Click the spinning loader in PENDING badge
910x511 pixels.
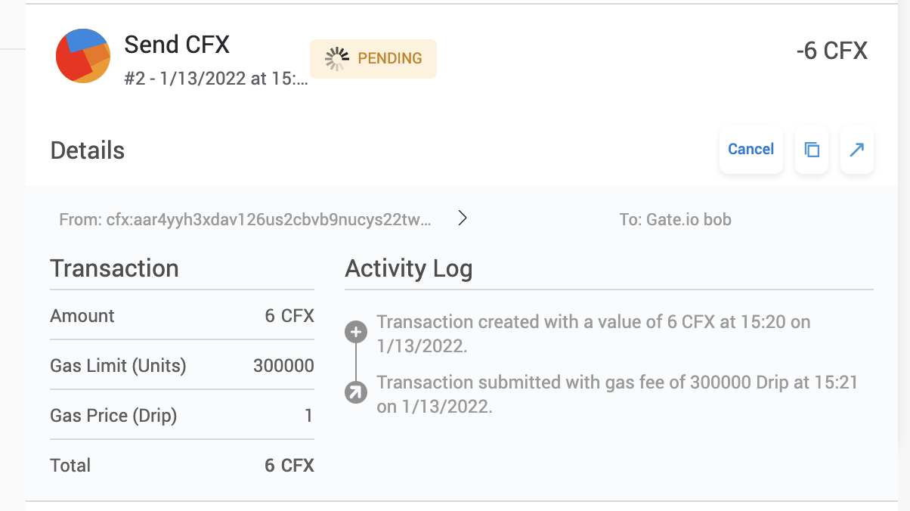coord(336,58)
